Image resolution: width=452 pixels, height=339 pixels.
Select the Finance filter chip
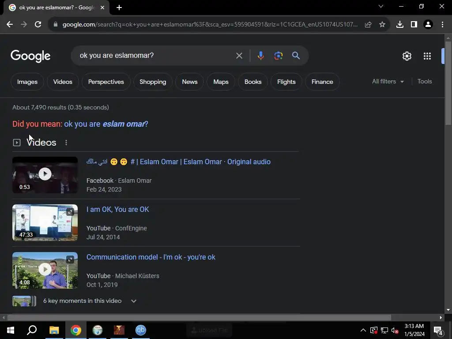coord(322,82)
